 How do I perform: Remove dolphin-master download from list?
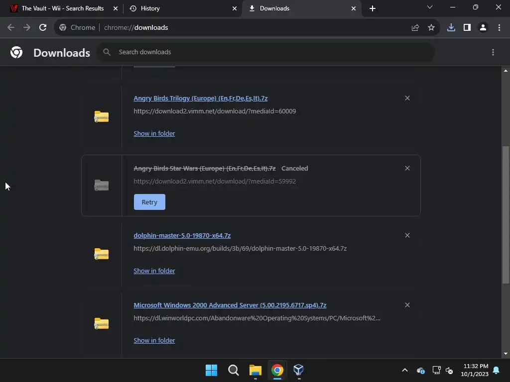(407, 235)
